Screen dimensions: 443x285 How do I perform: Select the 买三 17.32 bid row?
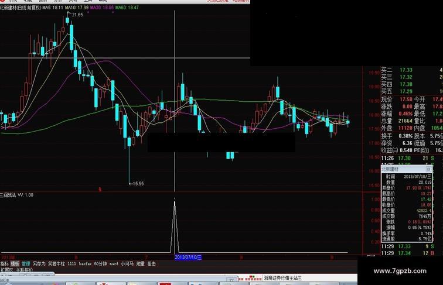411,77
